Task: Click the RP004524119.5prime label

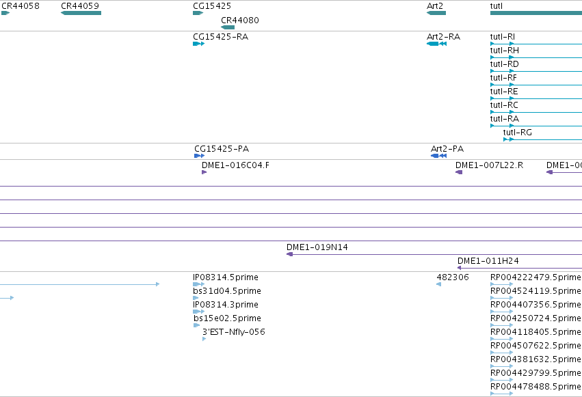Action: point(535,291)
